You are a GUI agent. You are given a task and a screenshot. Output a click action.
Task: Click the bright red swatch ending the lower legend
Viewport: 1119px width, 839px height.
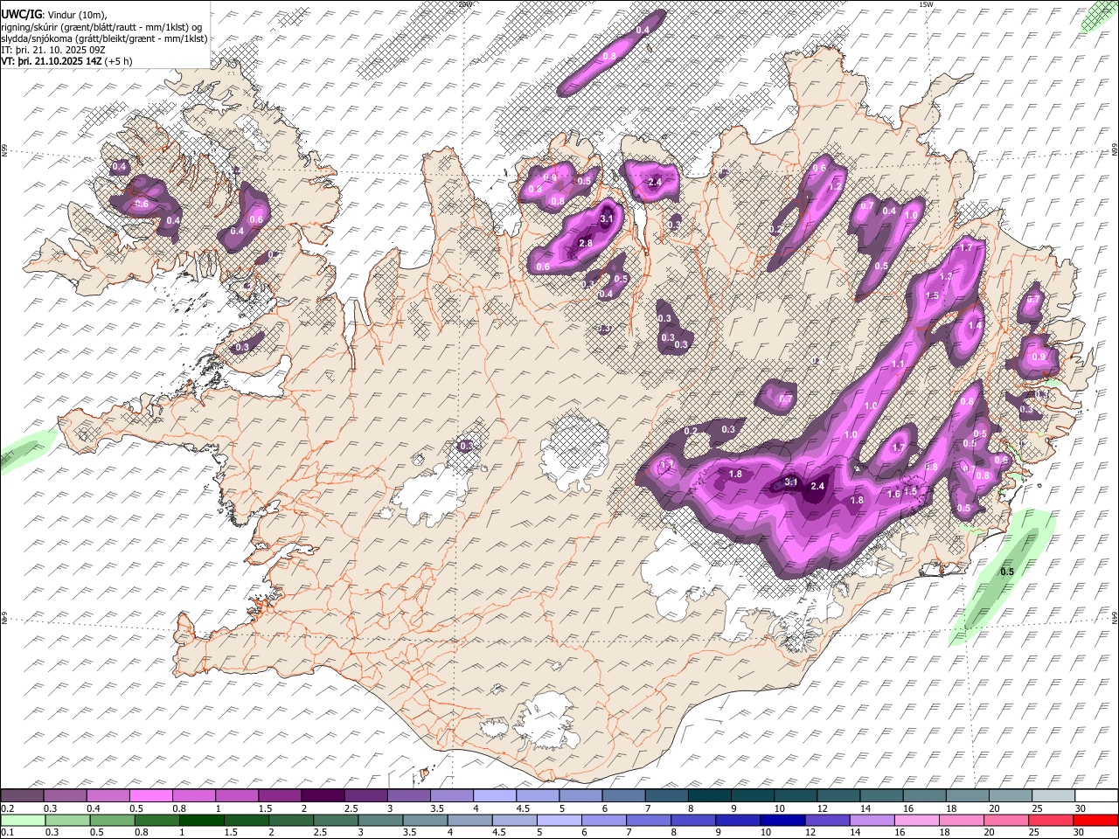1095,820
